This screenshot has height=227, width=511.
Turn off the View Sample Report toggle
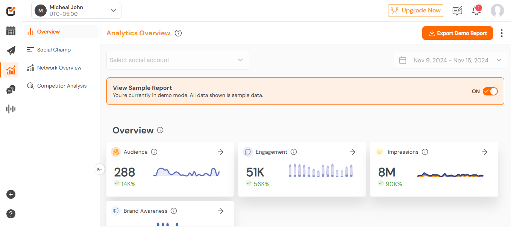click(490, 91)
